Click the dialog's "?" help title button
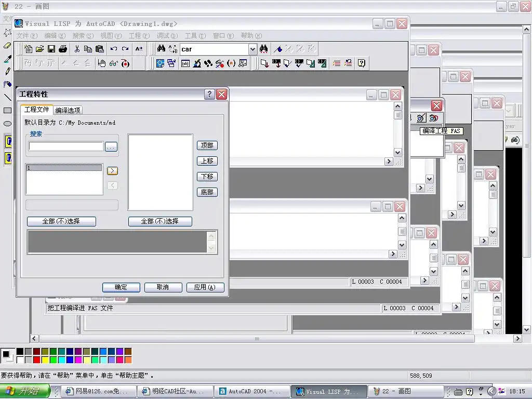The width and height of the screenshot is (532, 399). (210, 94)
